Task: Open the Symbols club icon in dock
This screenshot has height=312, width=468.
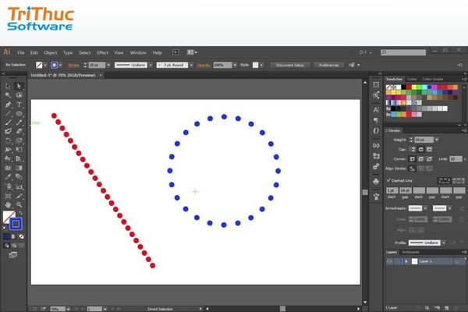Action: coord(376,181)
